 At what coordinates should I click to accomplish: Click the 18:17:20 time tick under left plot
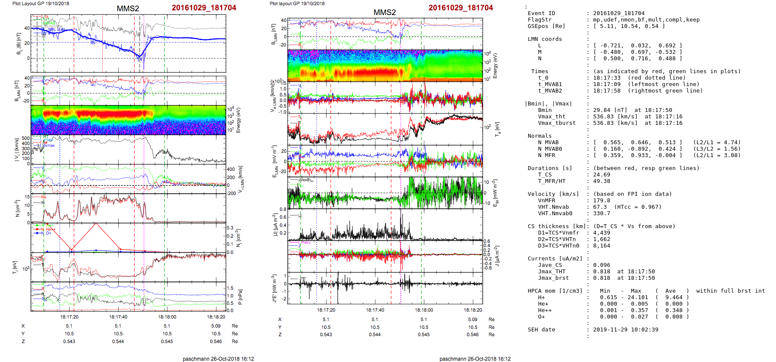click(69, 317)
